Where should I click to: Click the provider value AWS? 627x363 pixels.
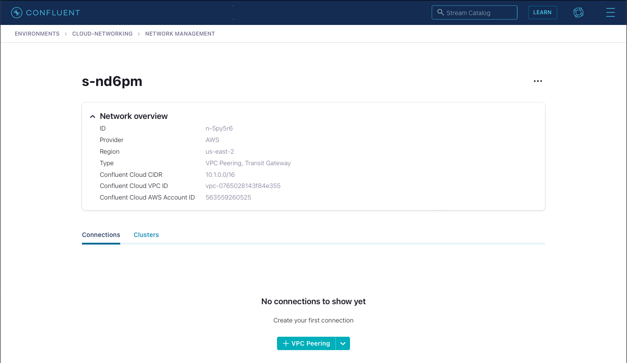[x=212, y=140]
